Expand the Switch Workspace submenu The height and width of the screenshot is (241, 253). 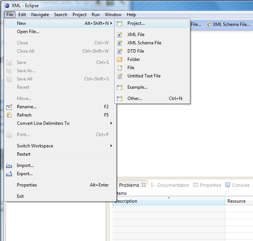(x=111, y=146)
